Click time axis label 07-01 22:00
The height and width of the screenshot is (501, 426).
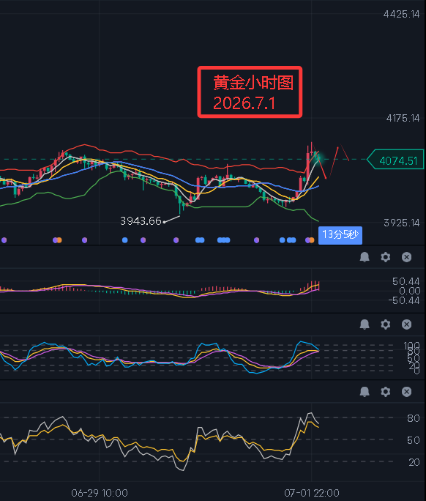(312, 493)
